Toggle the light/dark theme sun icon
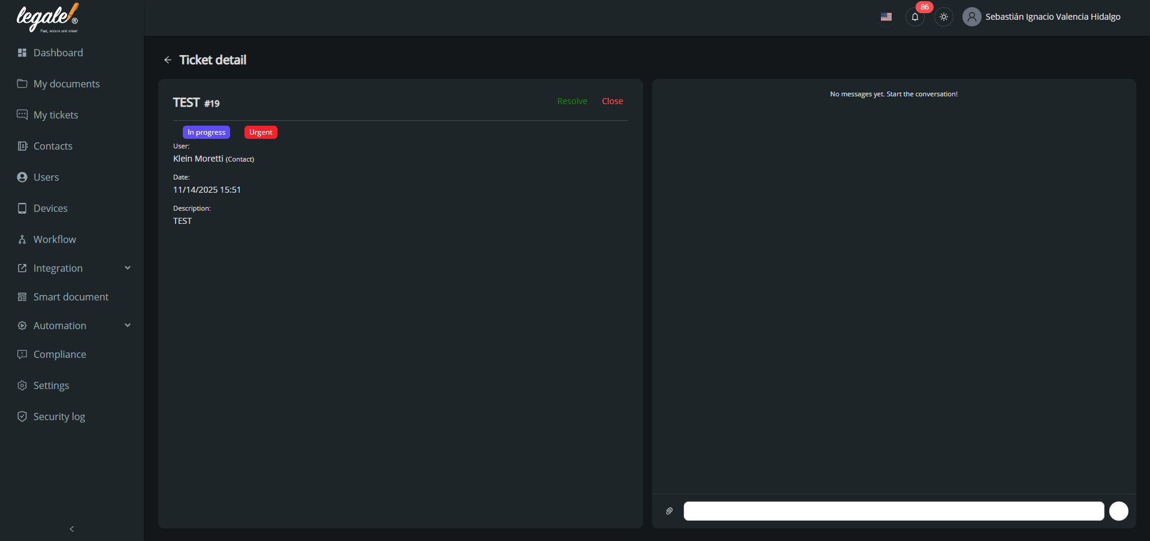This screenshot has width=1150, height=541. [x=943, y=17]
